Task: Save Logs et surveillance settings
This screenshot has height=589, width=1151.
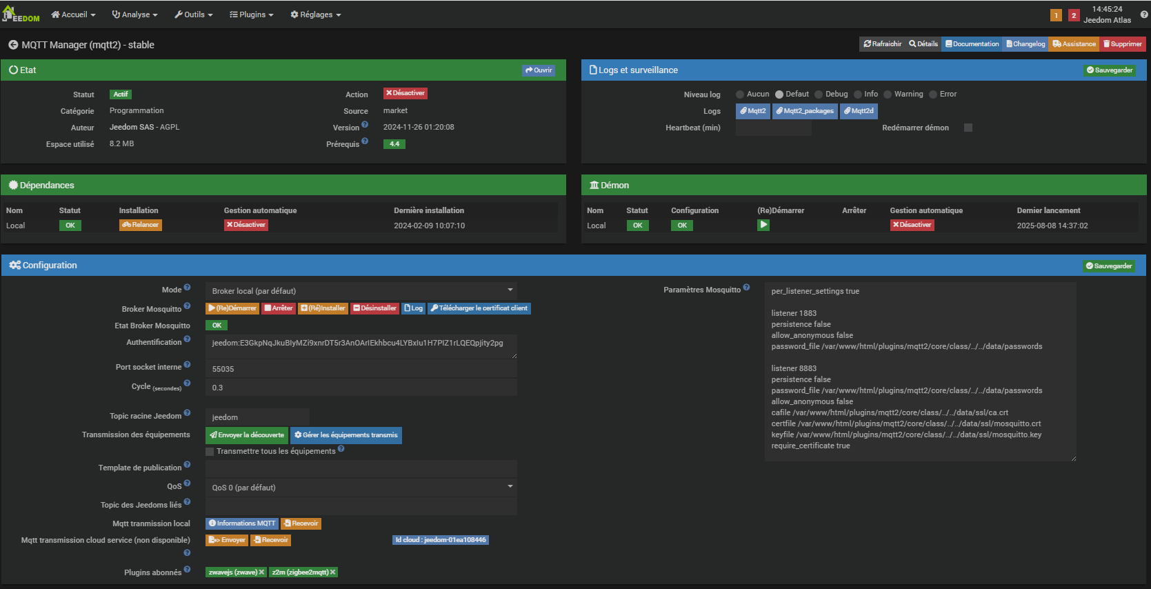Action: tap(1110, 70)
